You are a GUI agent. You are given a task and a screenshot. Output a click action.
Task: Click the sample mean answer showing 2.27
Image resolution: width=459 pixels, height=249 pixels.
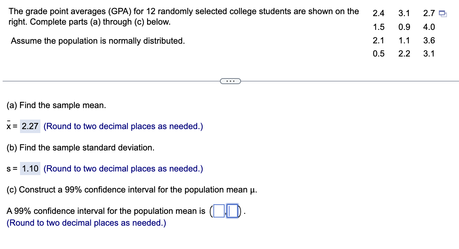(x=30, y=126)
